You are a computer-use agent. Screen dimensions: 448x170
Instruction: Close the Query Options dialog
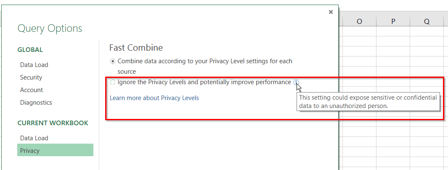(x=331, y=12)
